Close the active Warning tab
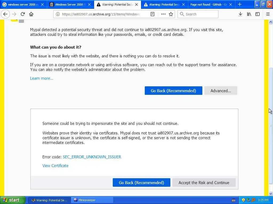Viewport: 273px width, 204px height. [136, 5]
